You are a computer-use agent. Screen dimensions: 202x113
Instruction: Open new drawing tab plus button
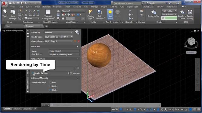(46, 26)
